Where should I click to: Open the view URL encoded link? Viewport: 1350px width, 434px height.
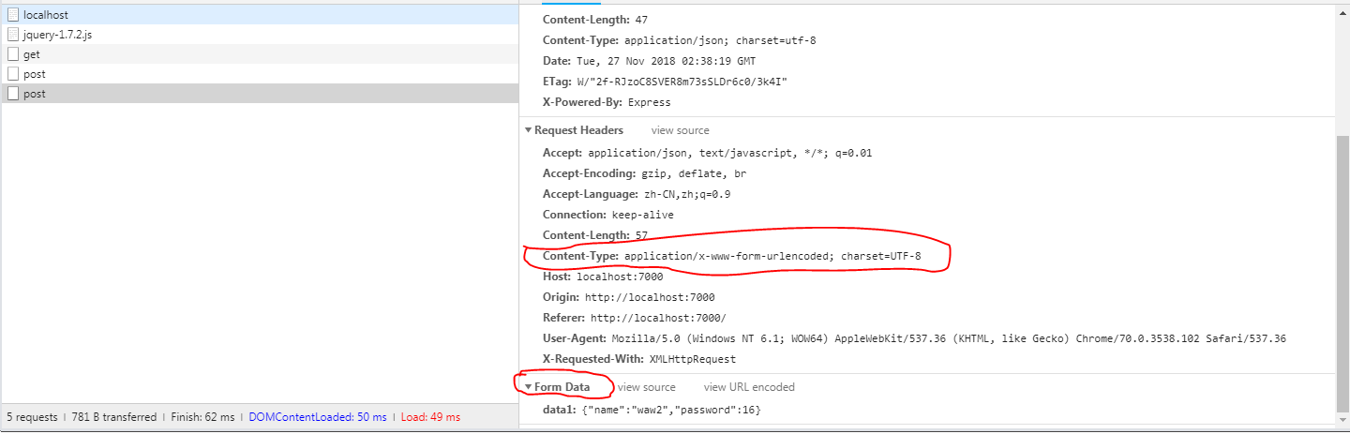749,387
